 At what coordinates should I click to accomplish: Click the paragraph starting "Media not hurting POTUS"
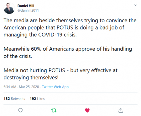(60, 74)
